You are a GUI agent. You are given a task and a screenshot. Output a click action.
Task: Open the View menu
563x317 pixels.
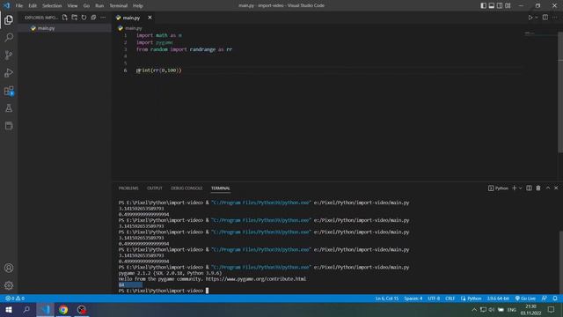(72, 5)
